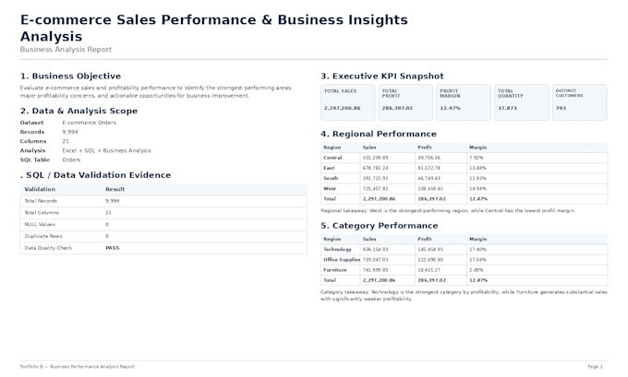Click the Validation column header

(40, 189)
